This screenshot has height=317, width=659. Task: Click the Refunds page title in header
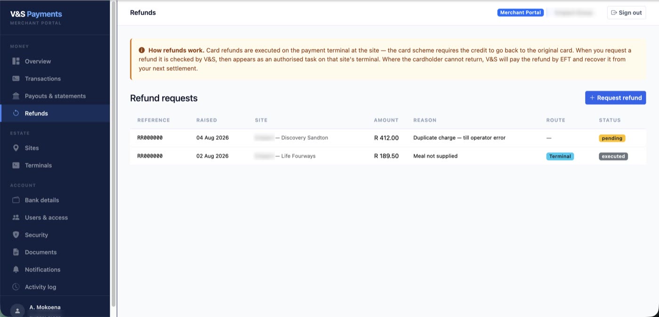click(143, 13)
